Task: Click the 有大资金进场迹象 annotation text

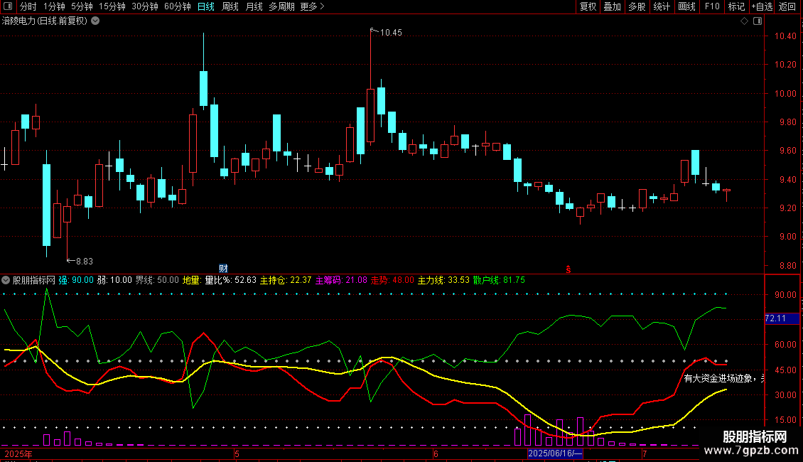Action: tap(718, 379)
